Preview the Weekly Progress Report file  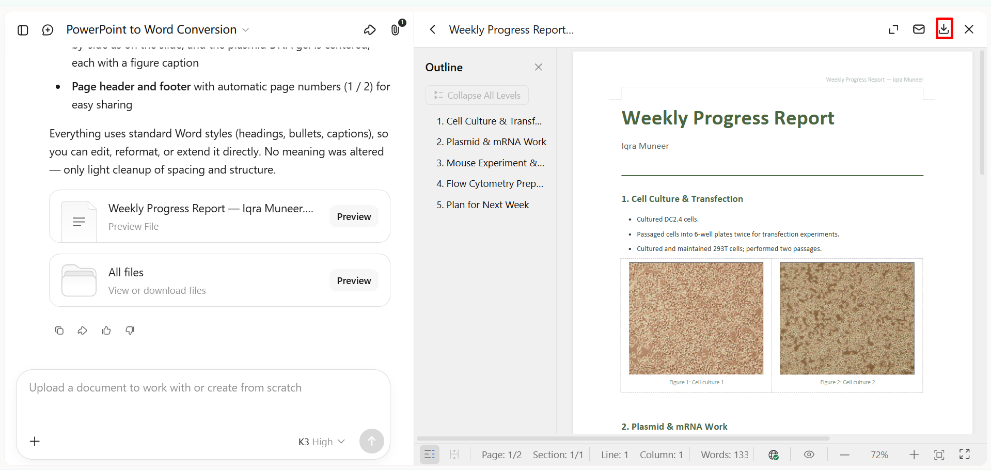click(x=354, y=216)
